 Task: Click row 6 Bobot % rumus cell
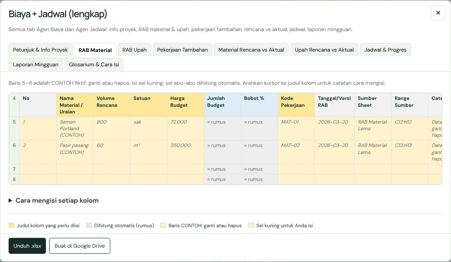tap(259, 152)
